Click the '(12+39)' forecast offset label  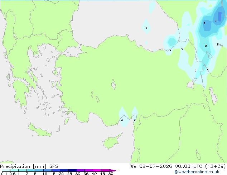click(x=216, y=166)
